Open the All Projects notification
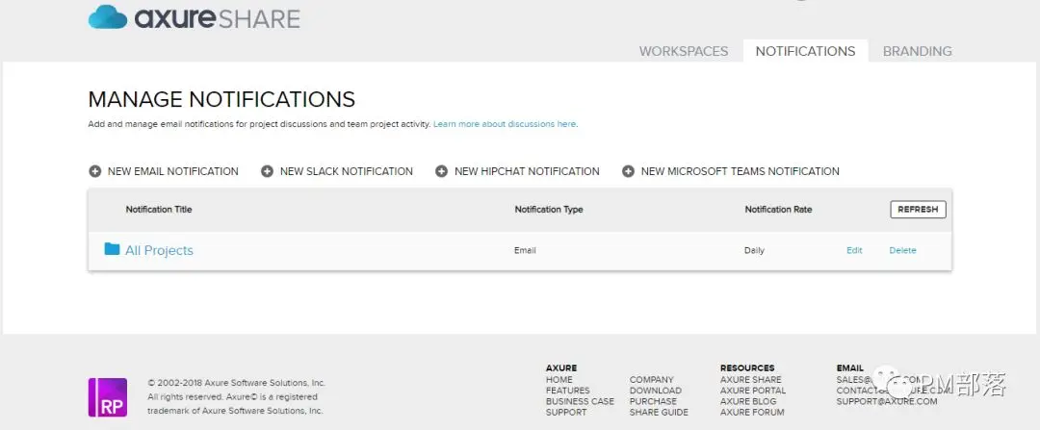This screenshot has width=1040, height=430. (159, 250)
